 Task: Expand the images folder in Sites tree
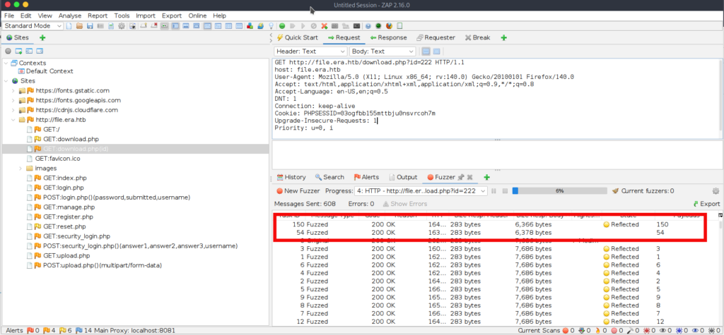point(20,169)
